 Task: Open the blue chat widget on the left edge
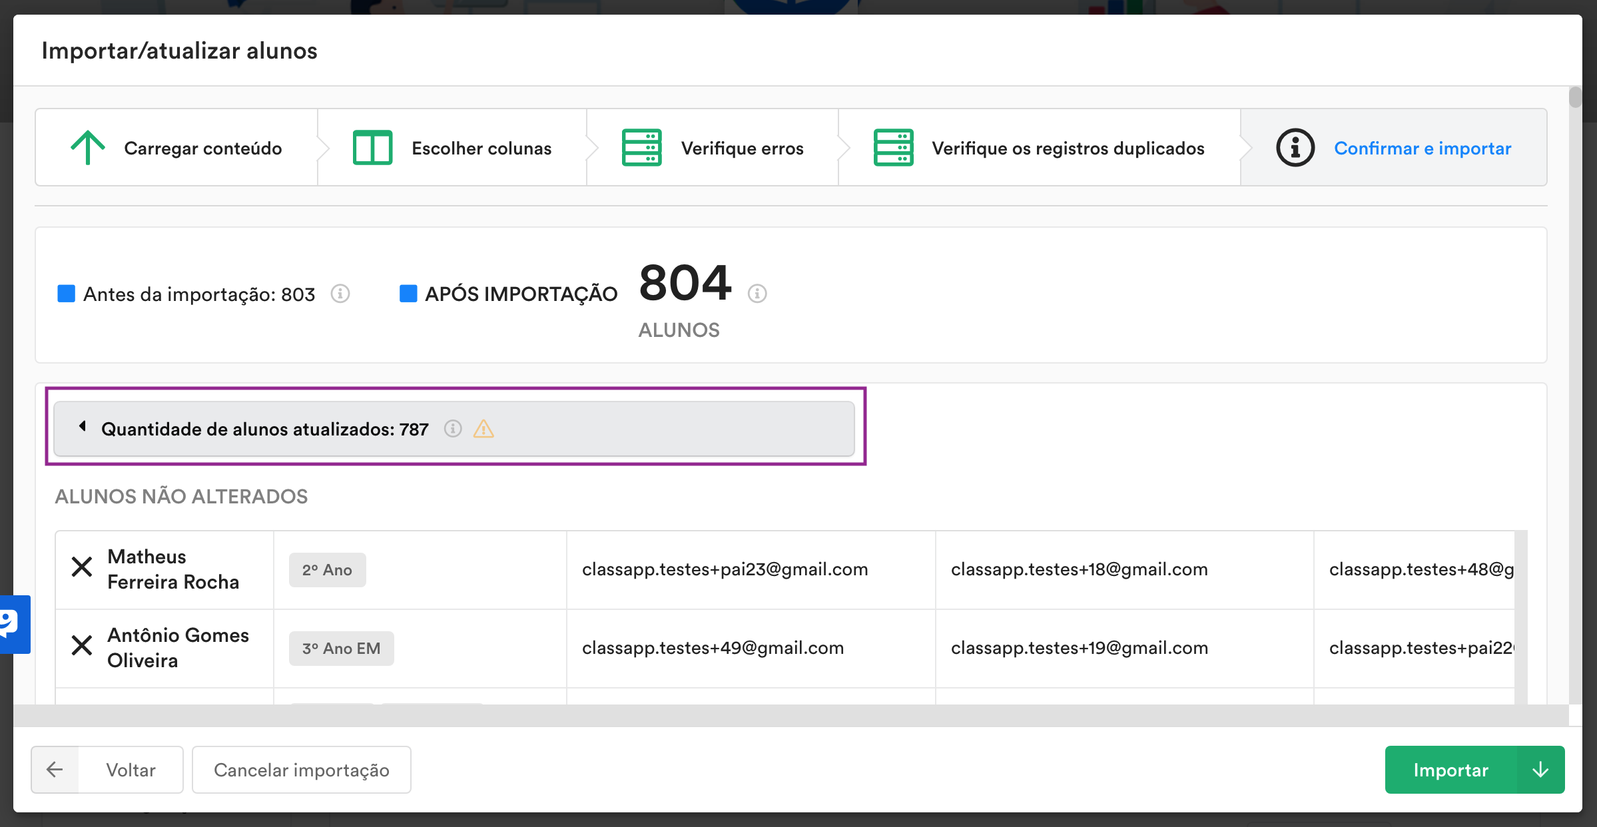[x=14, y=625]
